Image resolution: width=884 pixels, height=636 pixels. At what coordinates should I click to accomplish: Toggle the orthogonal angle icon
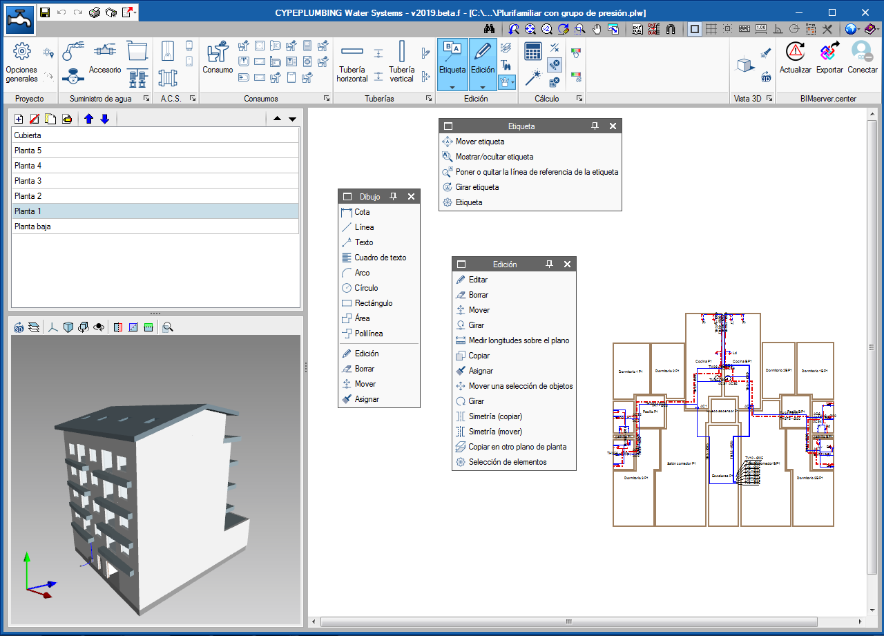[778, 29]
